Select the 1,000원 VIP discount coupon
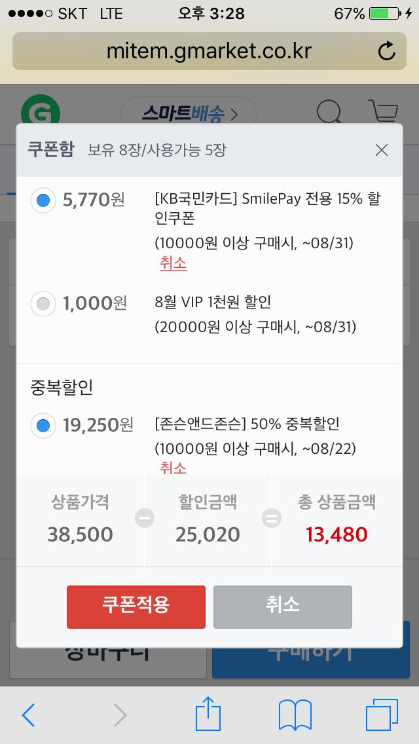 [43, 303]
